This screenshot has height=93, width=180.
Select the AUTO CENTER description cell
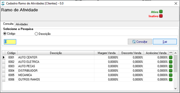point(56,57)
